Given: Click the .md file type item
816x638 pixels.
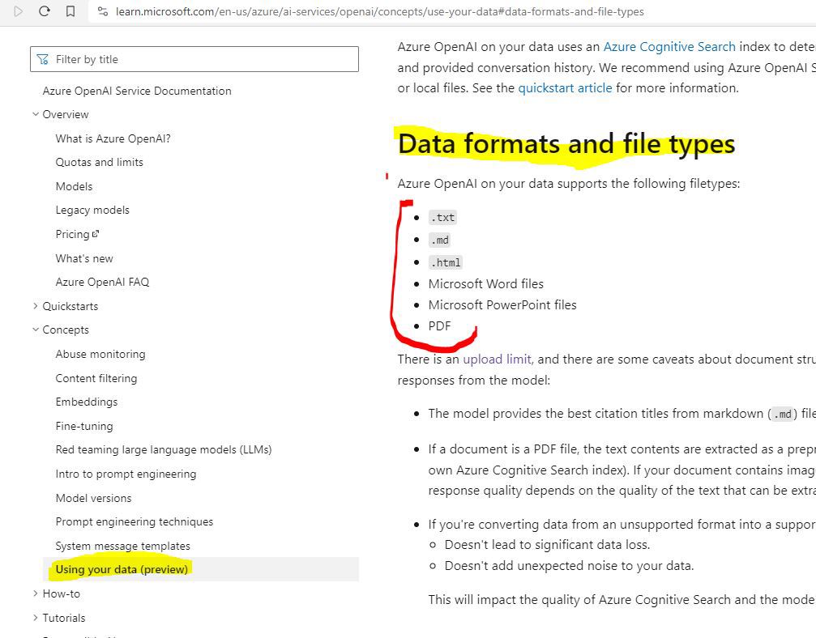Looking at the screenshot, I should pyautogui.click(x=440, y=240).
